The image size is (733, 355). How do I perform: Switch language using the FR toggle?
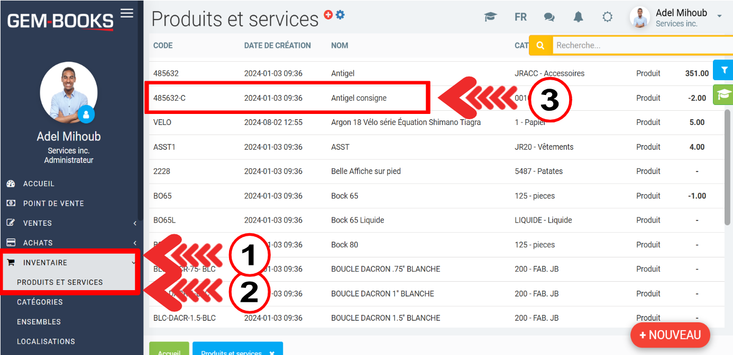[520, 17]
